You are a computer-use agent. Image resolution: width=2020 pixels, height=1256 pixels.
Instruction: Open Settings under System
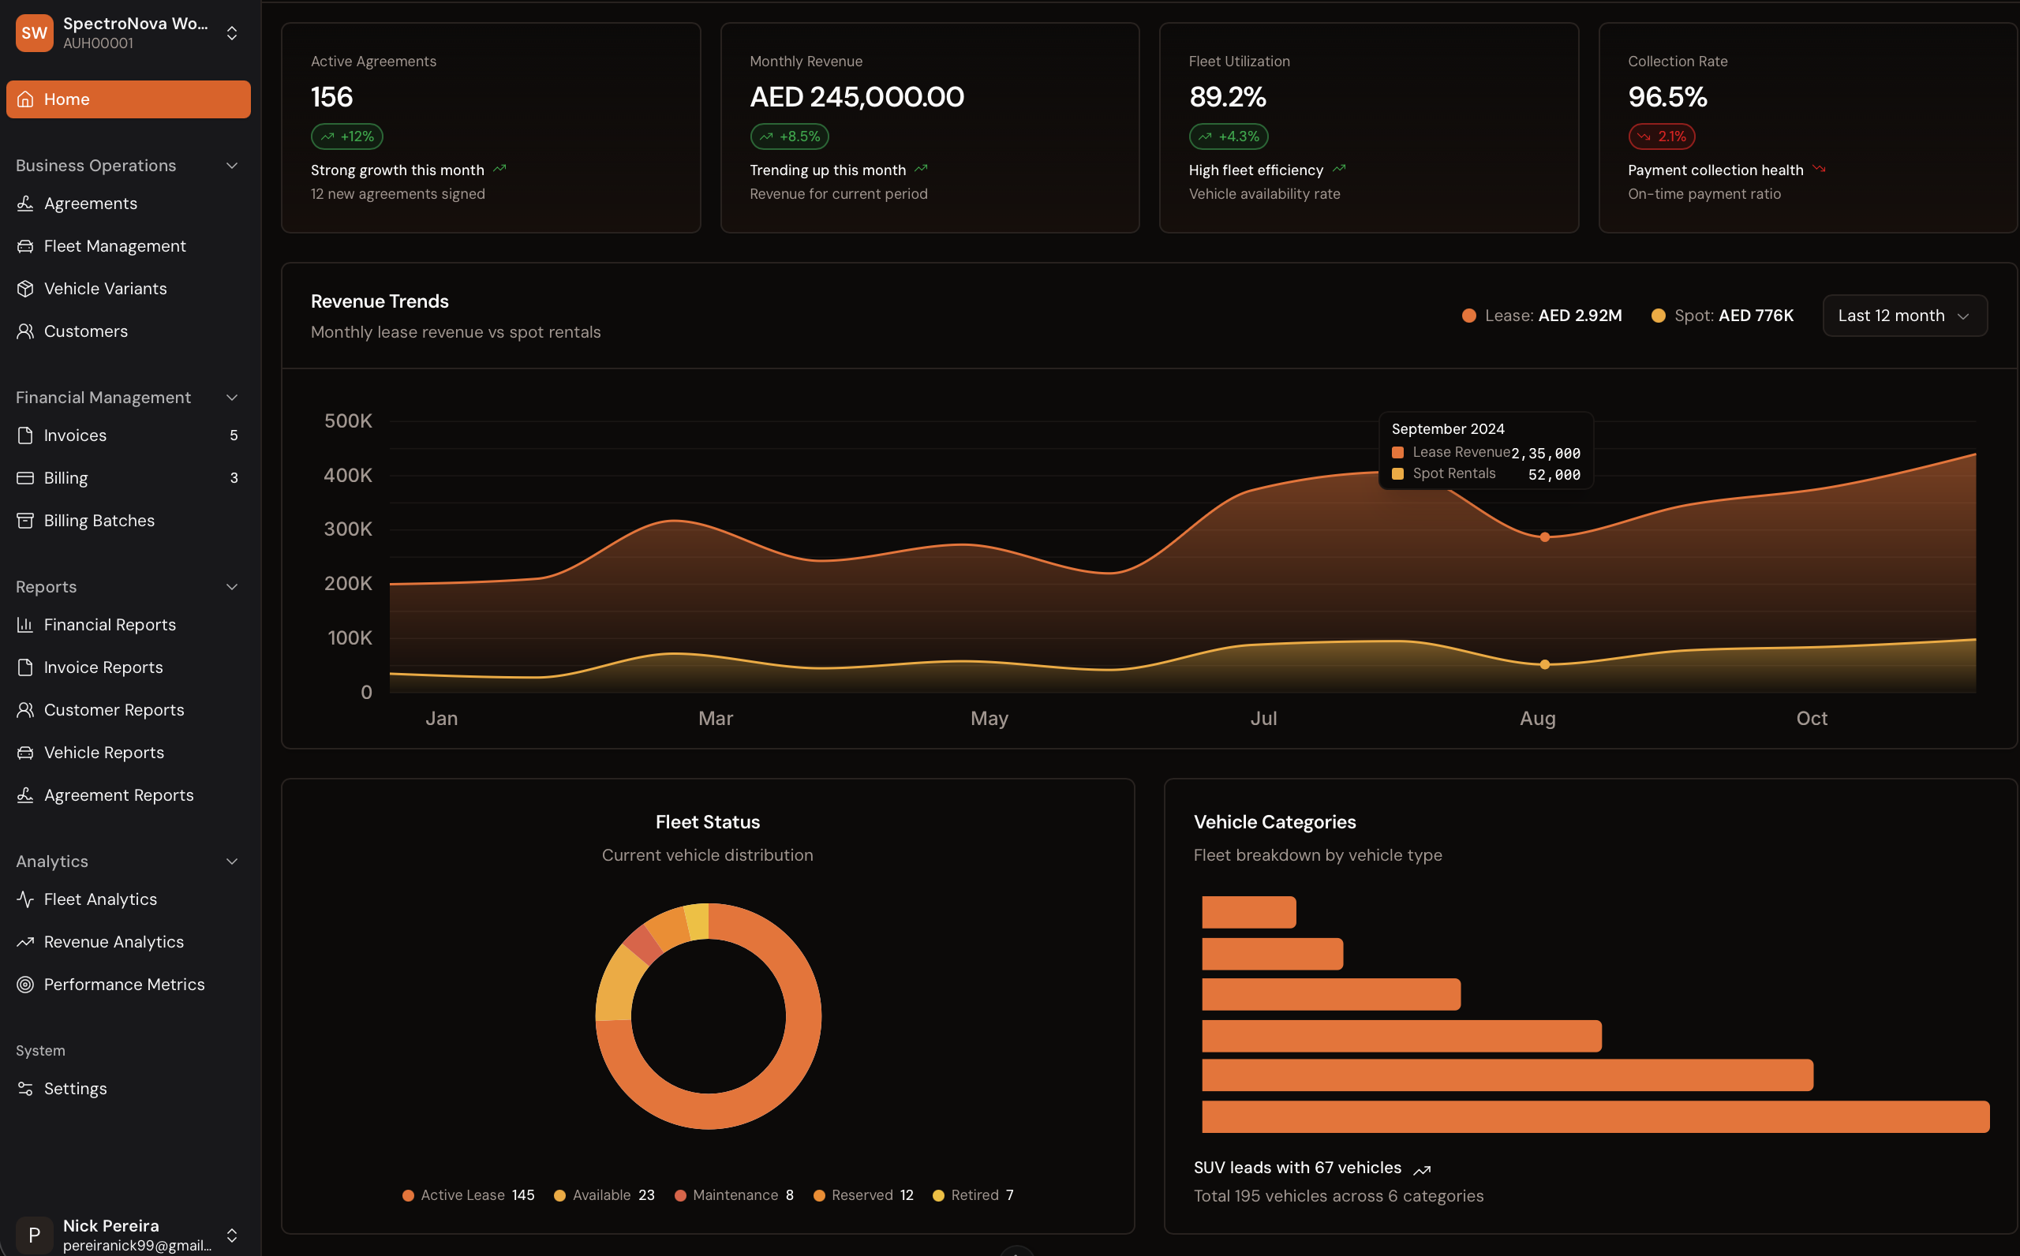pyautogui.click(x=75, y=1087)
